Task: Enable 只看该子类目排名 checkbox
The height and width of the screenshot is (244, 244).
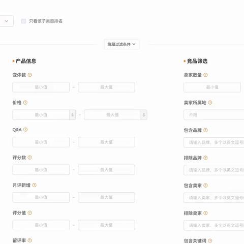Action: 23,21
